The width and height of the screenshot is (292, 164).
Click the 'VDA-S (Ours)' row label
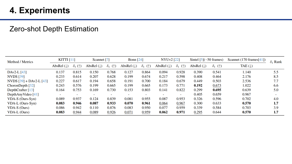(x=18, y=108)
